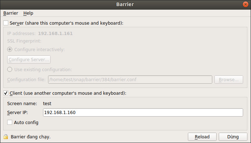Select the Configure interactively radio button
The width and height of the screenshot is (251, 143).
(x=10, y=49)
